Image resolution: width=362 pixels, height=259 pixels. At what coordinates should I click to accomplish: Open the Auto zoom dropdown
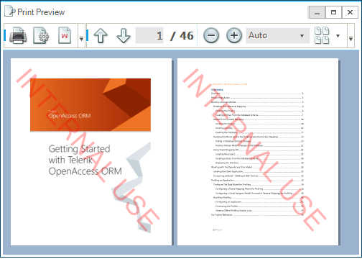pos(278,35)
